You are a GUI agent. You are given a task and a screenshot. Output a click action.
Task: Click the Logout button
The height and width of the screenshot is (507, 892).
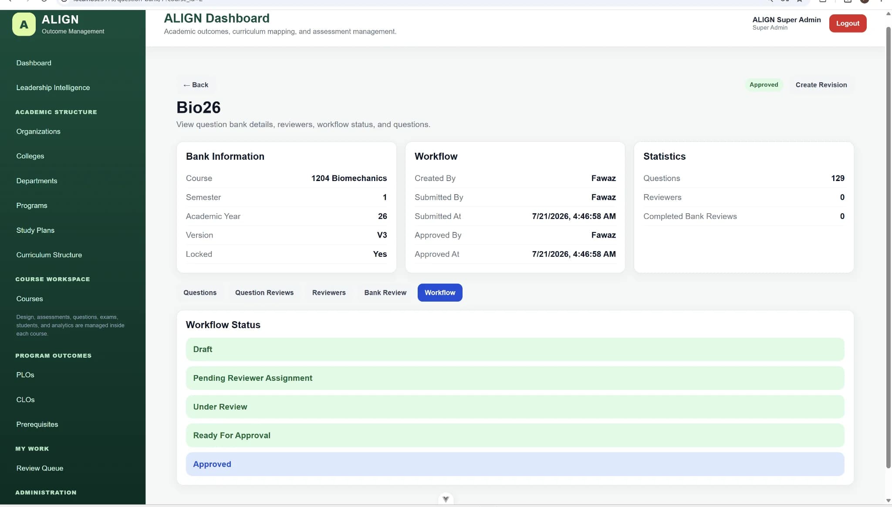click(848, 24)
